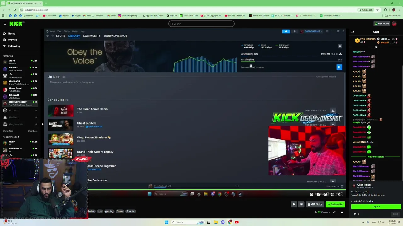Viewport: 403px width, 226px height.
Task: Click the Subscribe button
Action: [335, 204]
